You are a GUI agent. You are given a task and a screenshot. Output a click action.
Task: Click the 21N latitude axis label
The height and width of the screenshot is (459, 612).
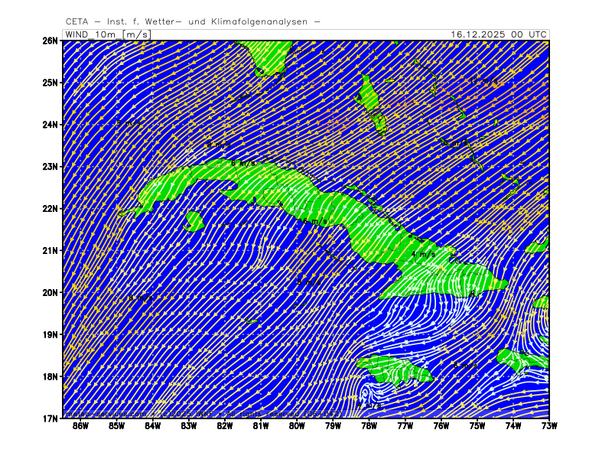point(50,250)
